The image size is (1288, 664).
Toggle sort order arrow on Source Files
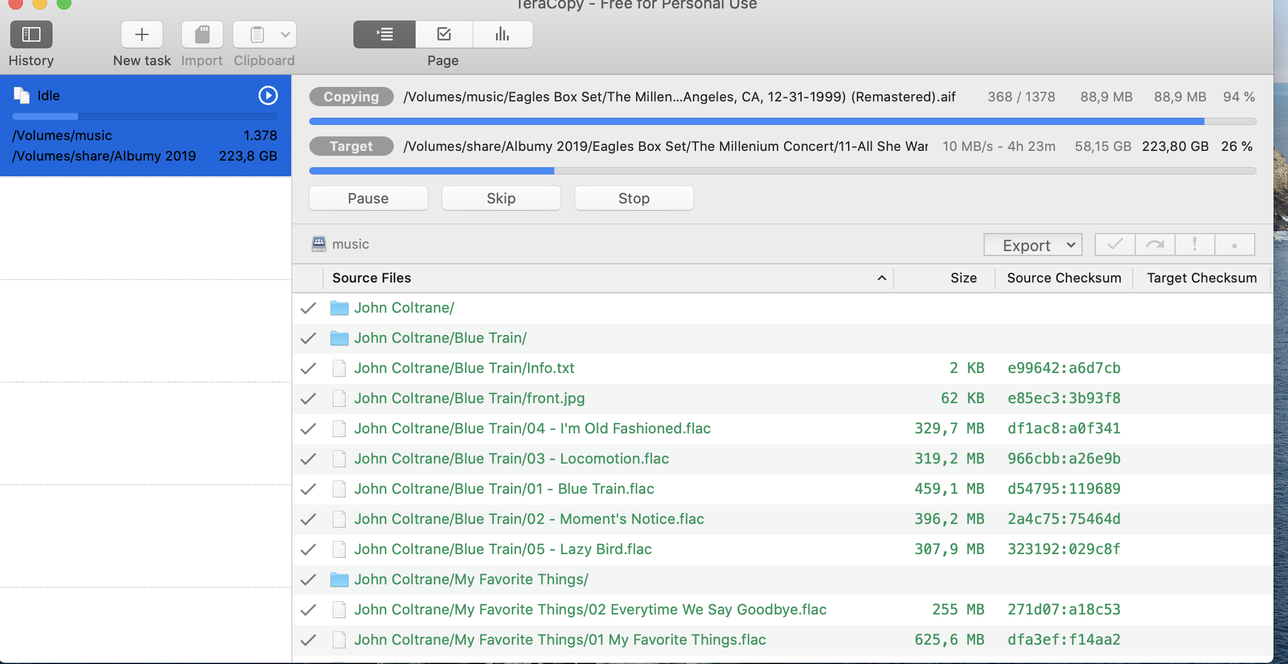point(881,278)
